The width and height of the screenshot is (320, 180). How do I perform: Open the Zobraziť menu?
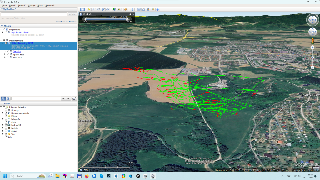(22, 5)
